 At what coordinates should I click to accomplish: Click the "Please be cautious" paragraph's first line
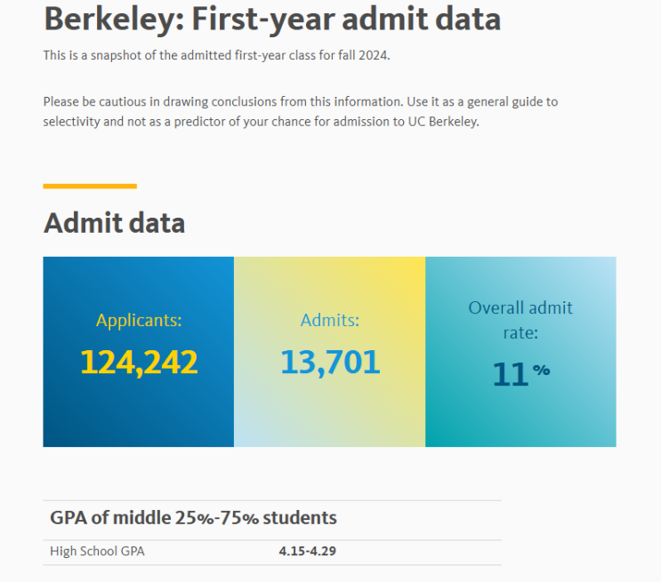300,101
